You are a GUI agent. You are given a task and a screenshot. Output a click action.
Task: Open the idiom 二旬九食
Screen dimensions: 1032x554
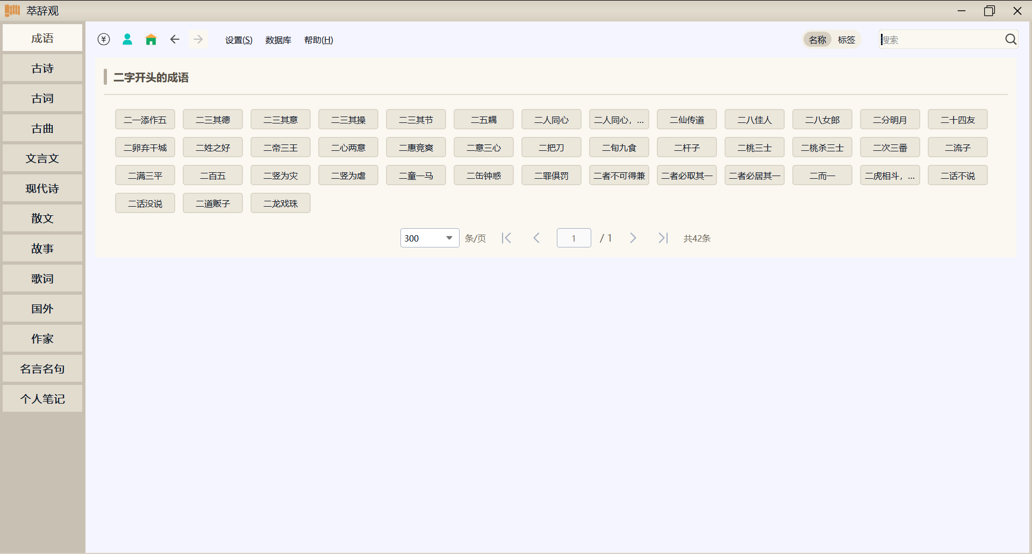coord(619,148)
